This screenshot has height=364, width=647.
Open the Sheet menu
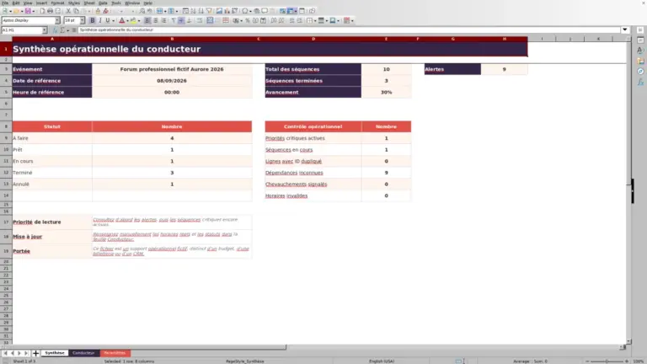coord(89,3)
